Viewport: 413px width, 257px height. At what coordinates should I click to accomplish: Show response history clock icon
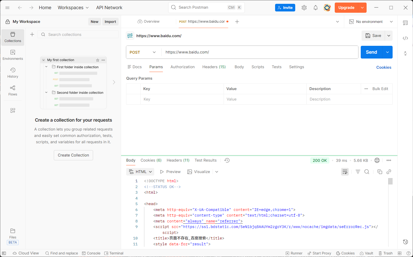pyautogui.click(x=227, y=160)
